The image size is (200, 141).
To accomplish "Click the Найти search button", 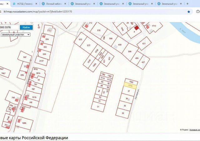I will tap(26, 27).
